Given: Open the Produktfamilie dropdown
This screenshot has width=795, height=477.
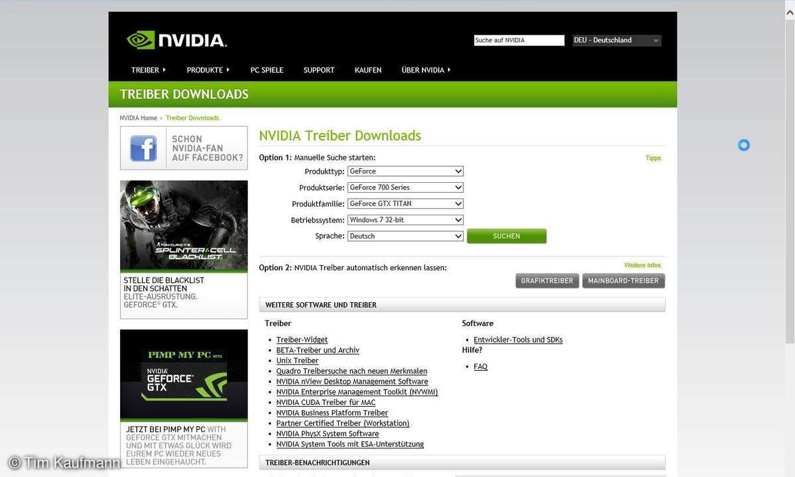Looking at the screenshot, I should point(405,203).
